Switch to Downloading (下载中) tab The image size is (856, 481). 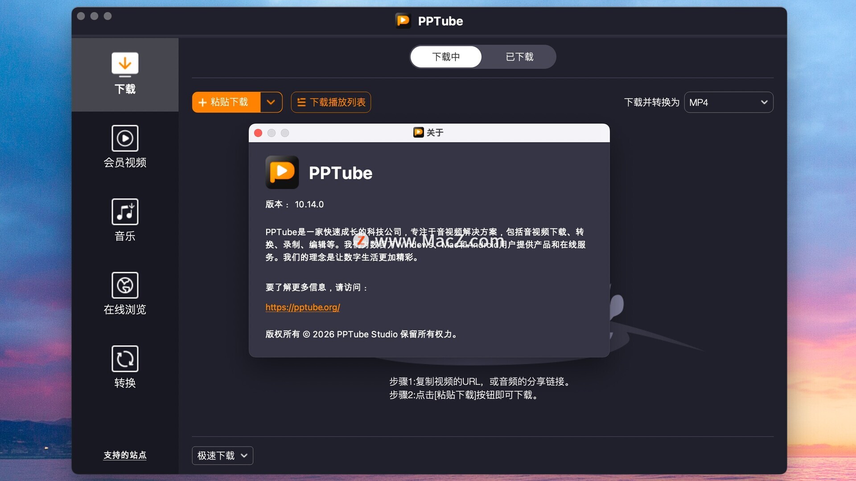(x=446, y=57)
